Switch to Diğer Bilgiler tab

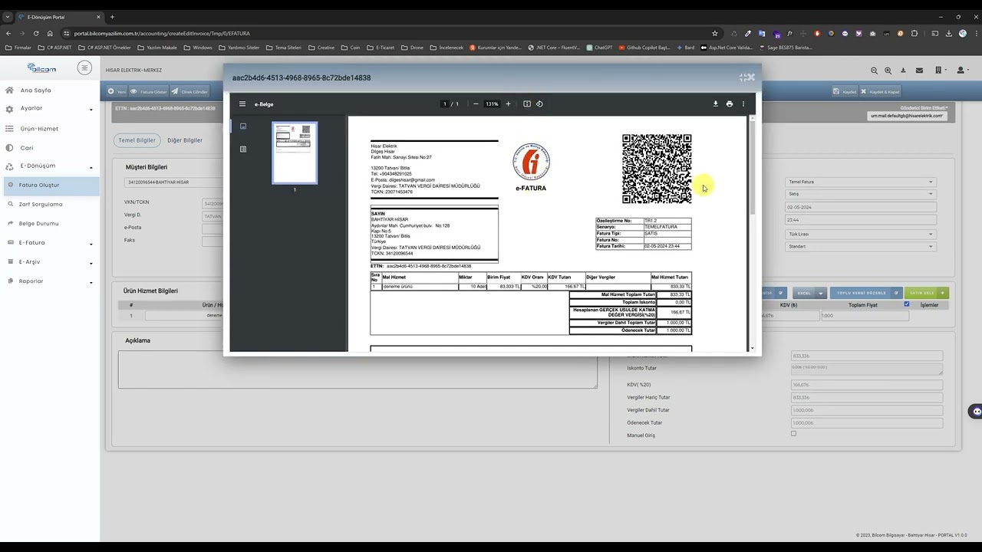pyautogui.click(x=185, y=140)
